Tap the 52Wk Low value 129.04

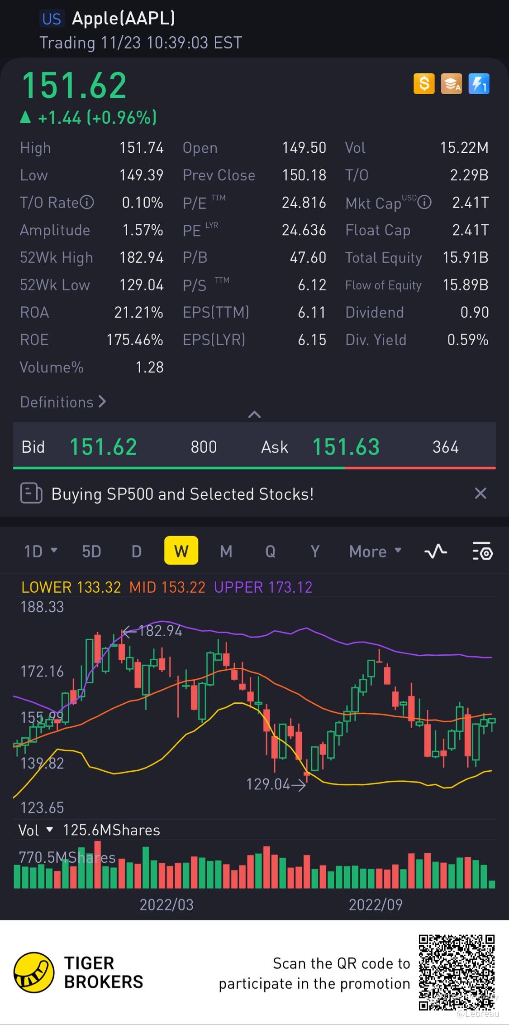(x=142, y=285)
